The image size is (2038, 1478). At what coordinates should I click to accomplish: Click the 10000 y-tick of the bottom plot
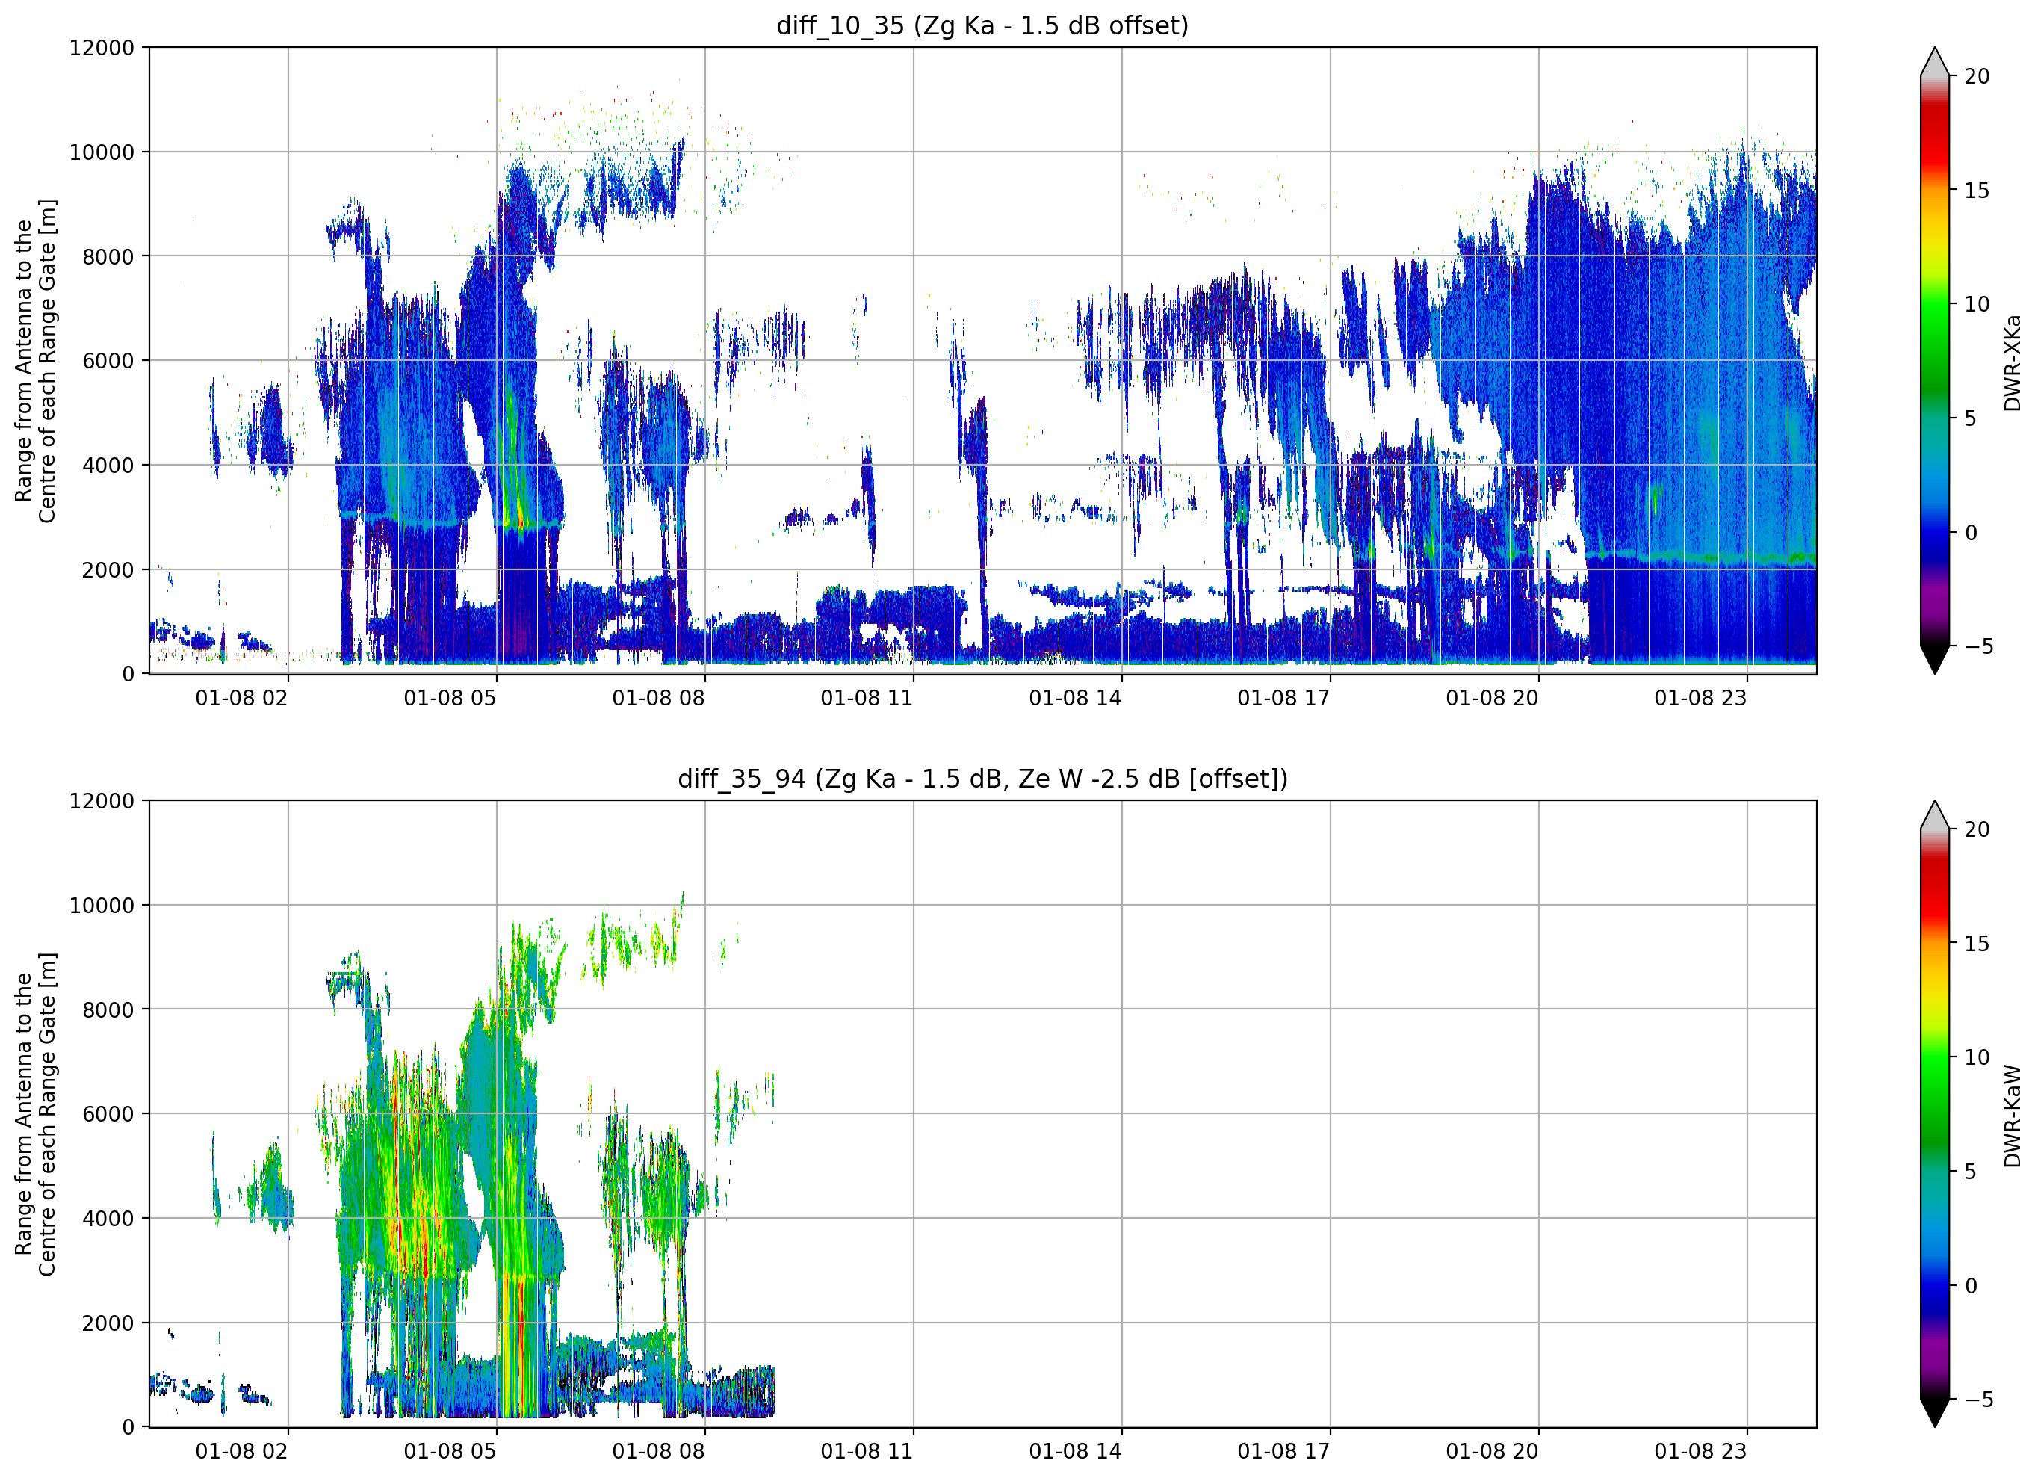click(x=102, y=906)
